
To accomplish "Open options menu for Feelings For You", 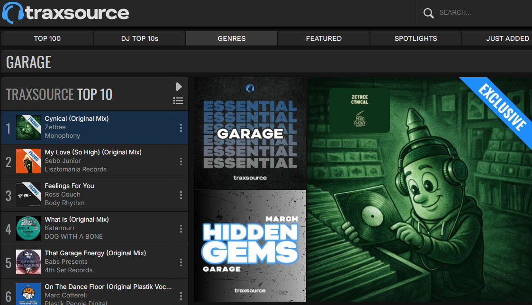I will point(180,195).
